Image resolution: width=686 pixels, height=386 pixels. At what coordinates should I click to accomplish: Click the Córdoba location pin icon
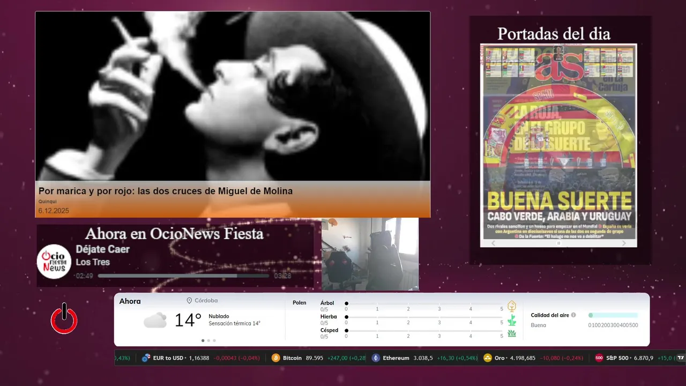pos(189,301)
